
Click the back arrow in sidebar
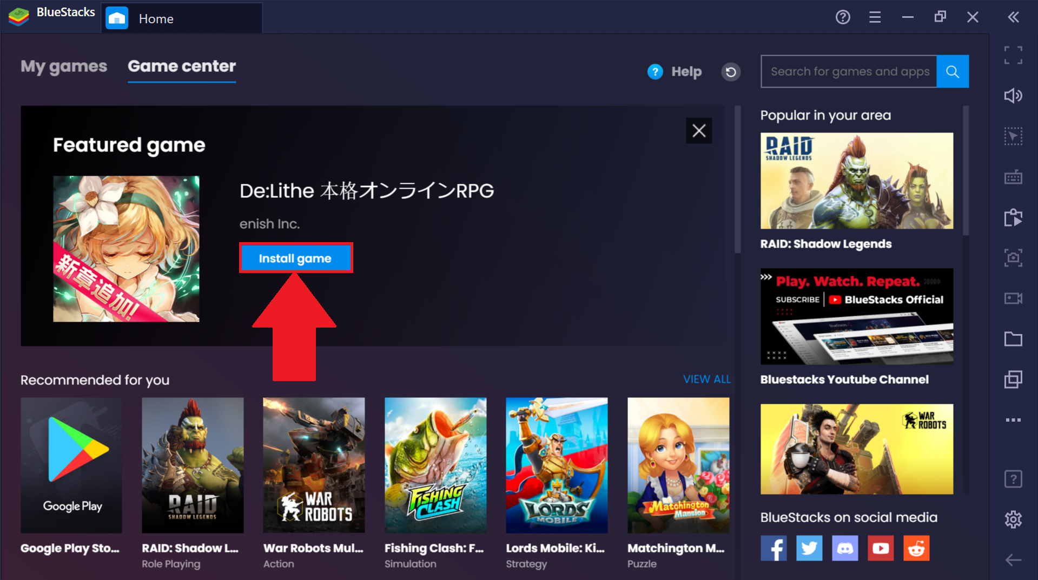coord(1013,560)
